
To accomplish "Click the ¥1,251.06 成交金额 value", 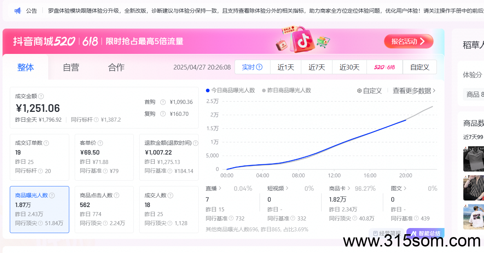I will [38, 108].
